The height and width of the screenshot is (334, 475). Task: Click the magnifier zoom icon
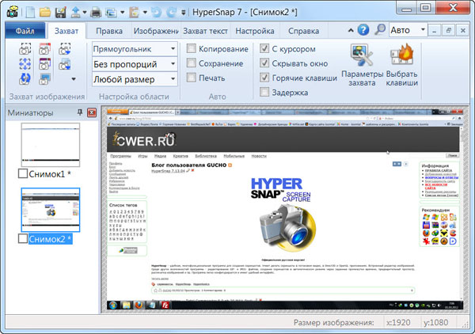click(x=380, y=31)
